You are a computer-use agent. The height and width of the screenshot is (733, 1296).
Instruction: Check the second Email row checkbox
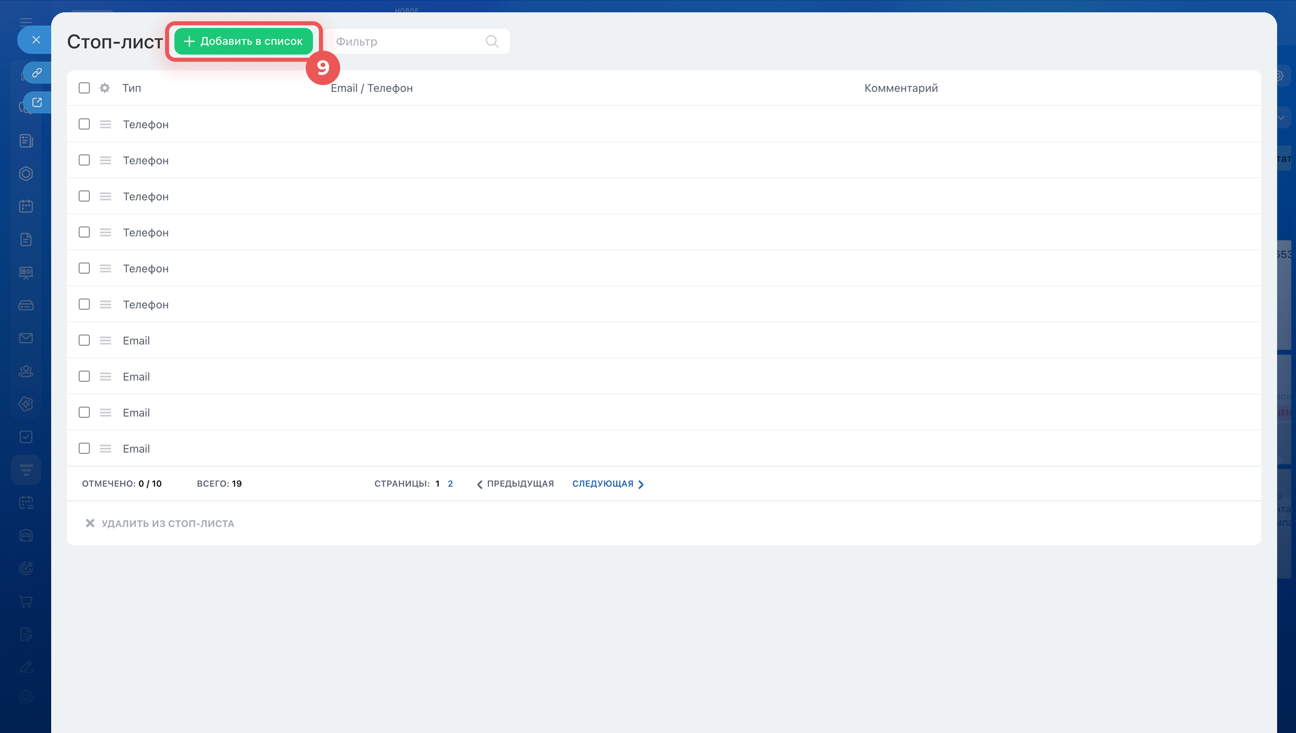84,376
